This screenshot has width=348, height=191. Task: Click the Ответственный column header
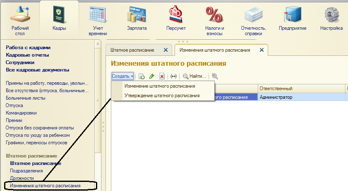(301, 88)
